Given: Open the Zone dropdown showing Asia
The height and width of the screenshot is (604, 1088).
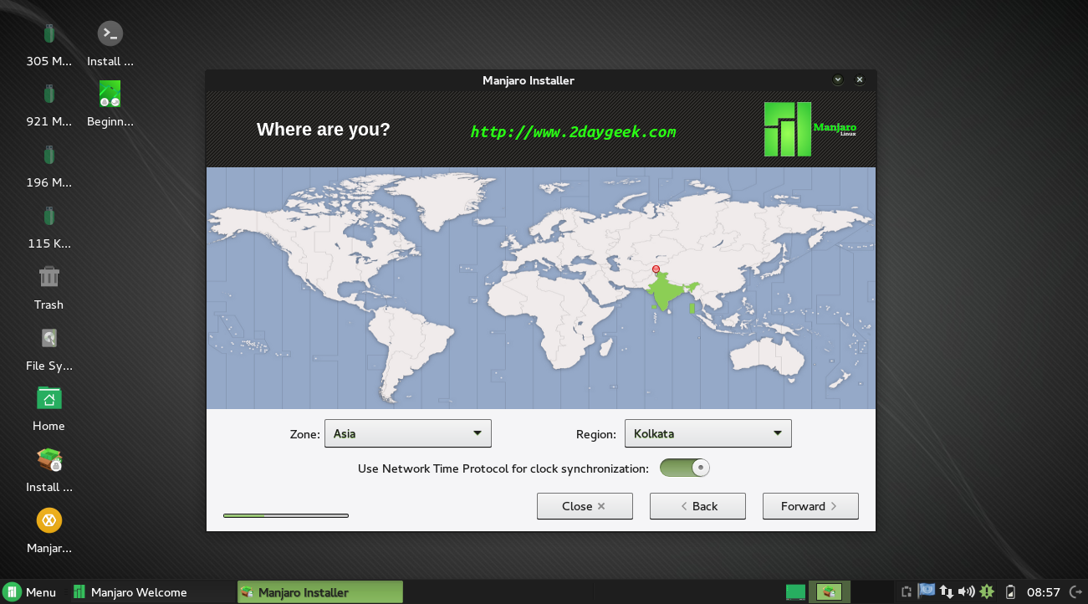Looking at the screenshot, I should 407,433.
